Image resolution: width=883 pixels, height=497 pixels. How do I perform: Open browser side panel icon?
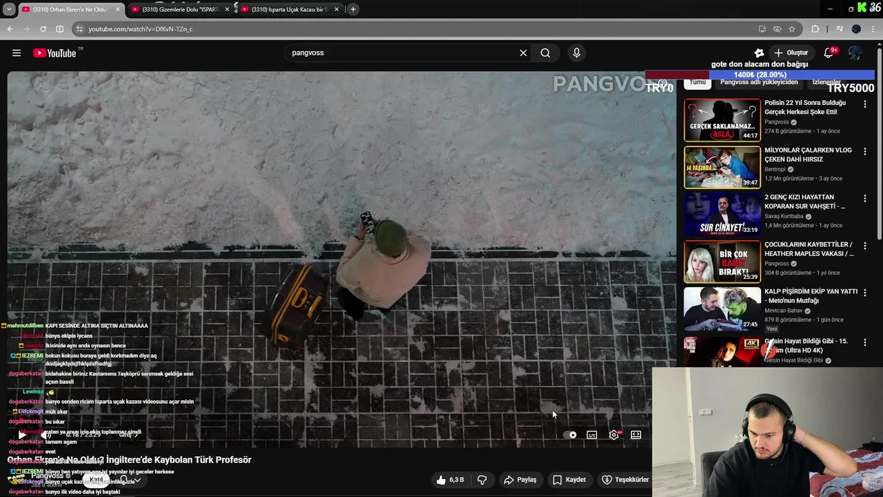coord(59,29)
